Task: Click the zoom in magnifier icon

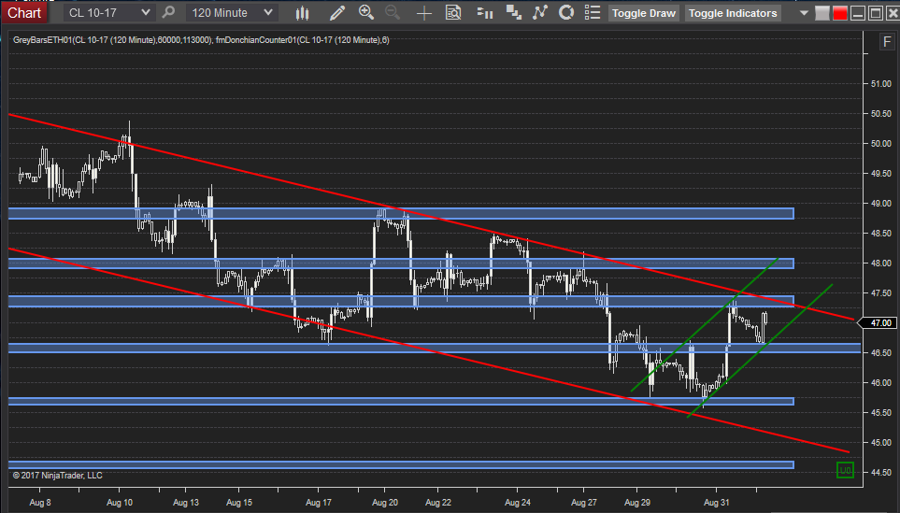Action: (x=366, y=13)
